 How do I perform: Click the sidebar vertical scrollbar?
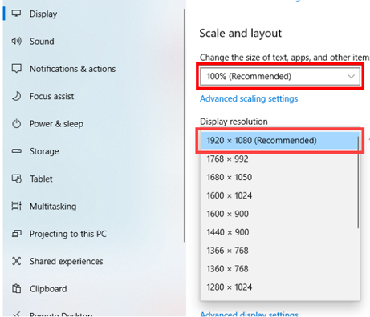[x=185, y=126]
